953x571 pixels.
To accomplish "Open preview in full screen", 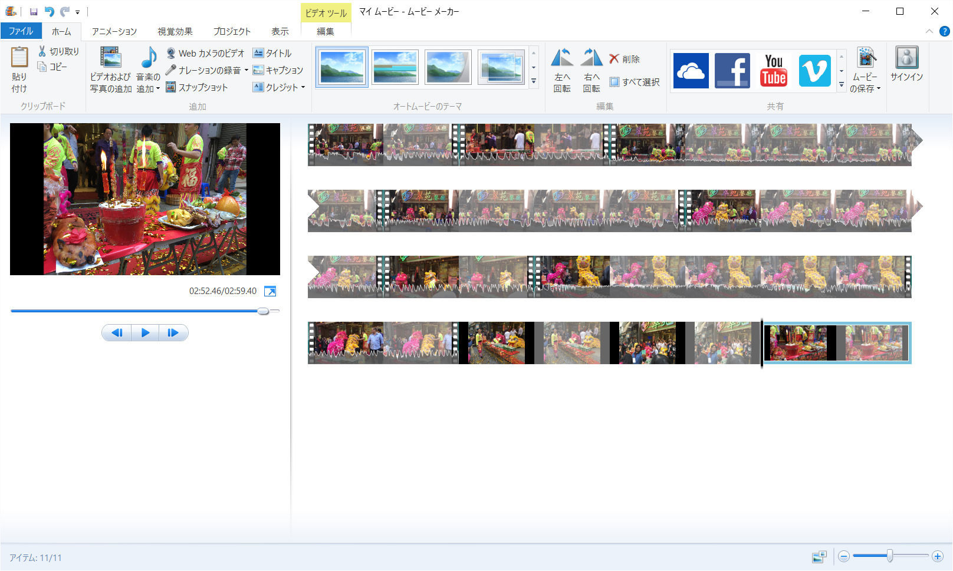I will tap(270, 291).
